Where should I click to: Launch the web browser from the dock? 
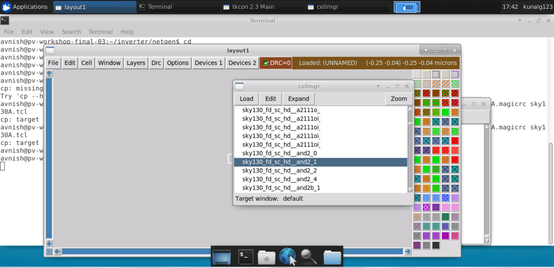[287, 256]
